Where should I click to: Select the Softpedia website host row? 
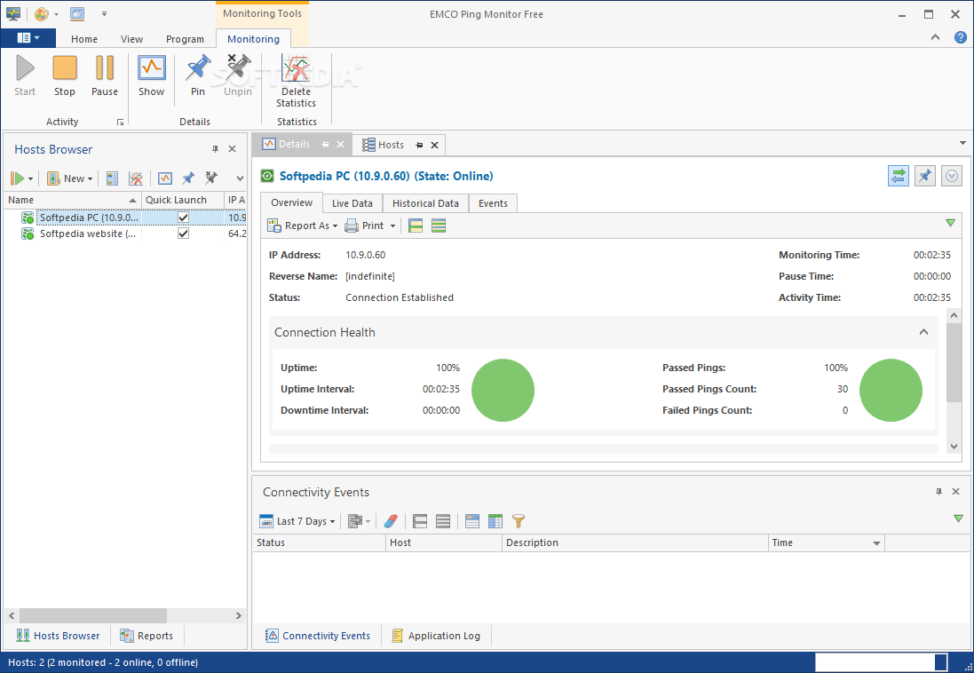point(125,234)
